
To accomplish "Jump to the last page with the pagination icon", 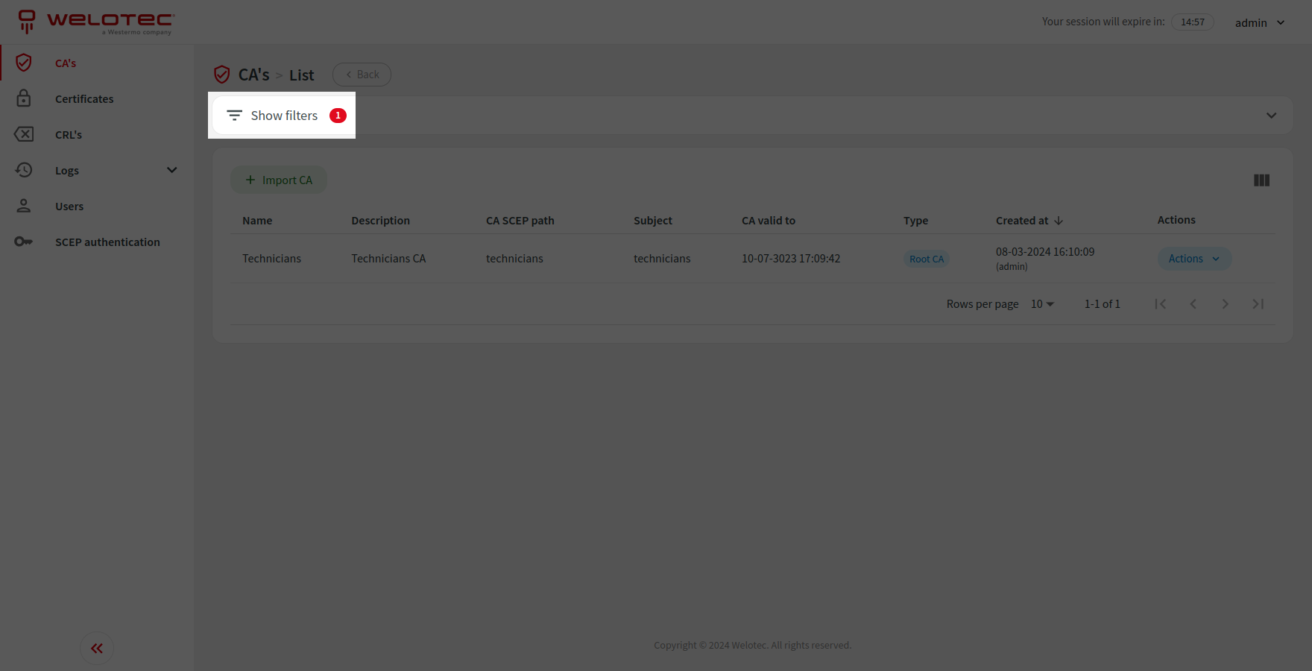I will pos(1258,303).
